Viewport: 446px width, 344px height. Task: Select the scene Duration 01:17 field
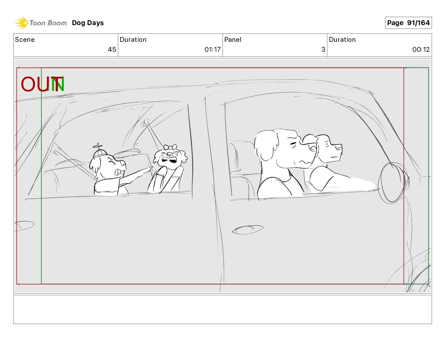click(170, 45)
